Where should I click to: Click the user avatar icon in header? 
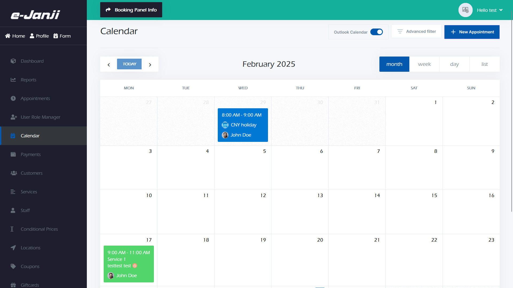point(465,10)
